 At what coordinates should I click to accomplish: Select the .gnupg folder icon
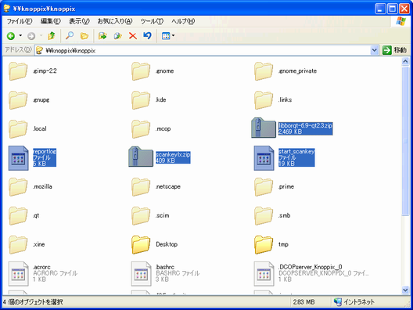pos(18,100)
